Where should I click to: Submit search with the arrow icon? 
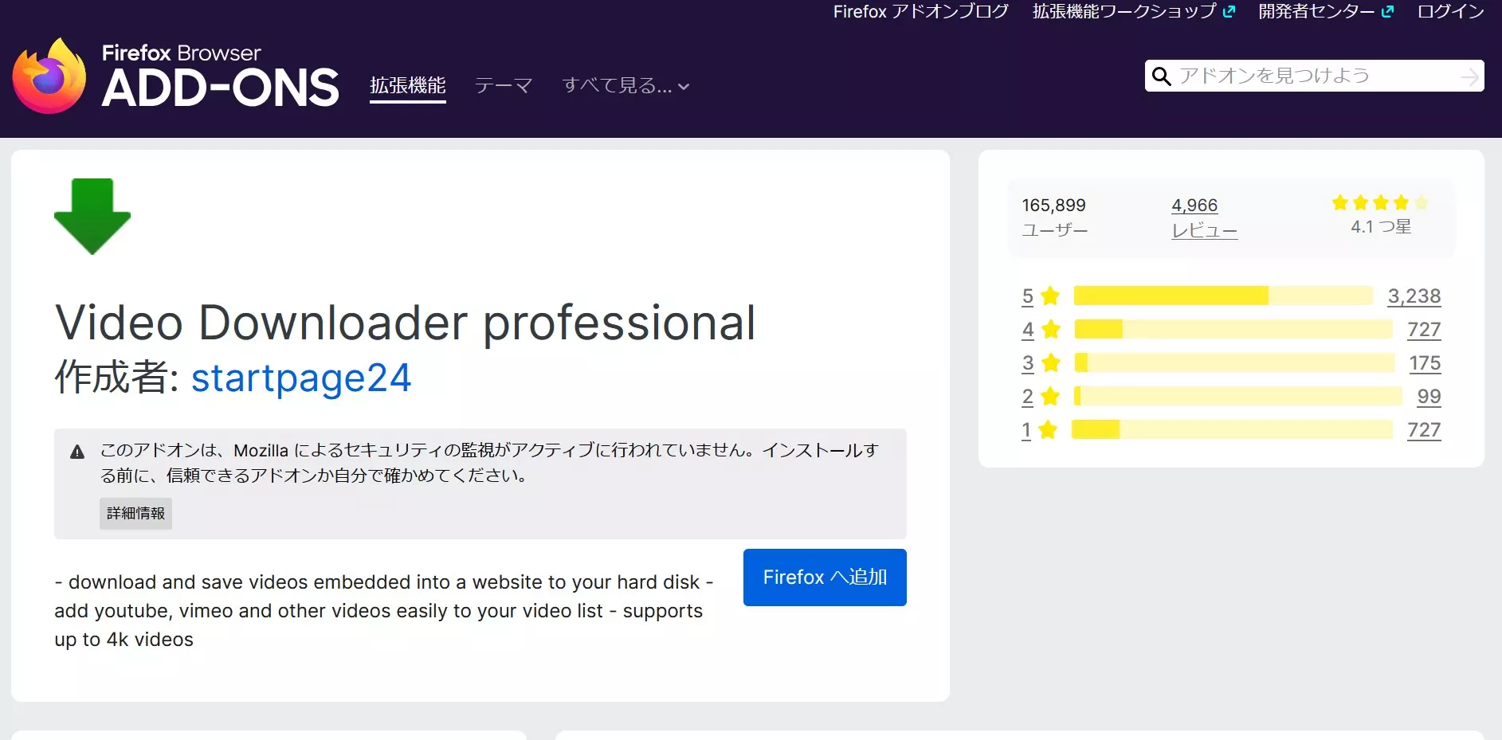(x=1469, y=76)
